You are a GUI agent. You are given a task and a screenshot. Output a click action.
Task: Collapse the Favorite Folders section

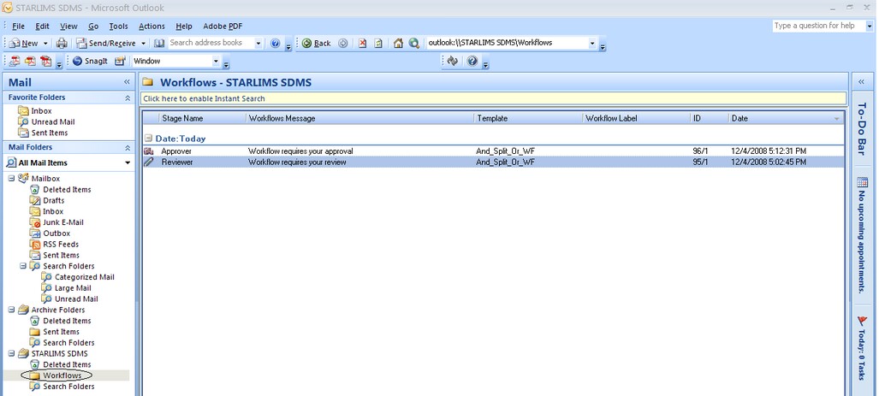(x=128, y=98)
